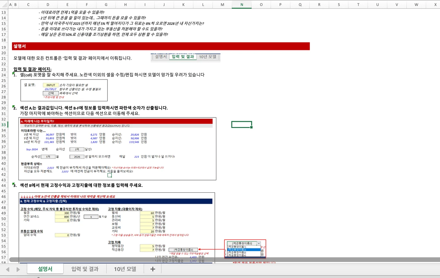Go to the previous sheet with the left arrow

tap(8, 269)
